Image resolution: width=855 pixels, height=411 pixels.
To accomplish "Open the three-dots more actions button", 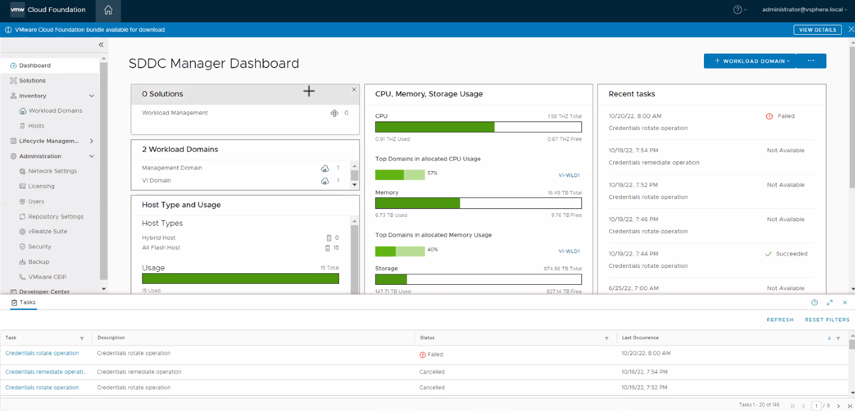I will 811,61.
